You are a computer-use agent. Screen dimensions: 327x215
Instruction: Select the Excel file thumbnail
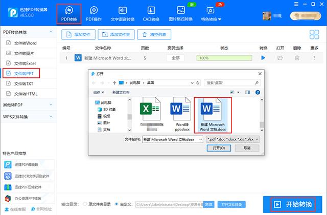[x=152, y=114]
